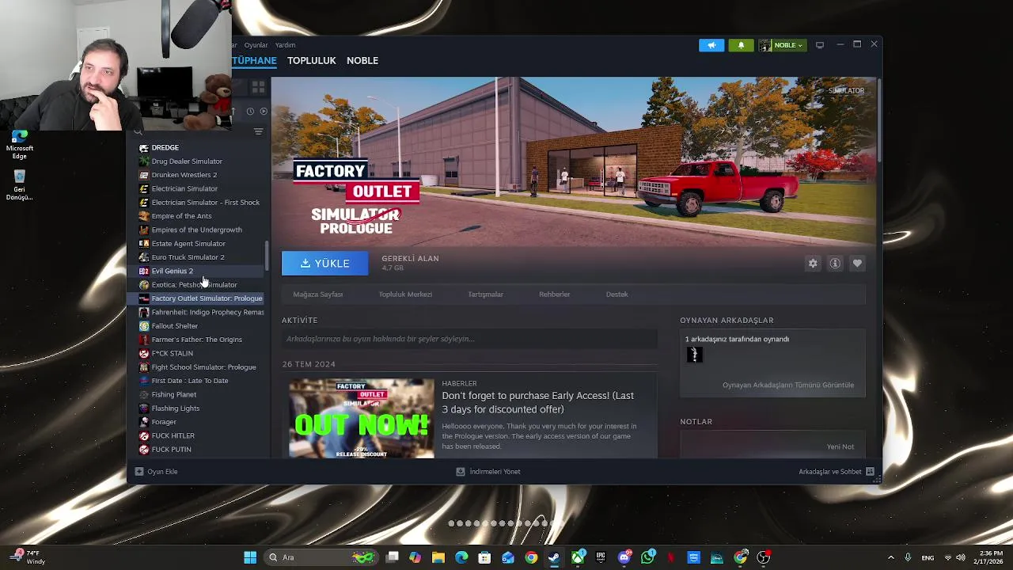Click the ENG language indicator in tray
1013x570 pixels.
(928, 557)
